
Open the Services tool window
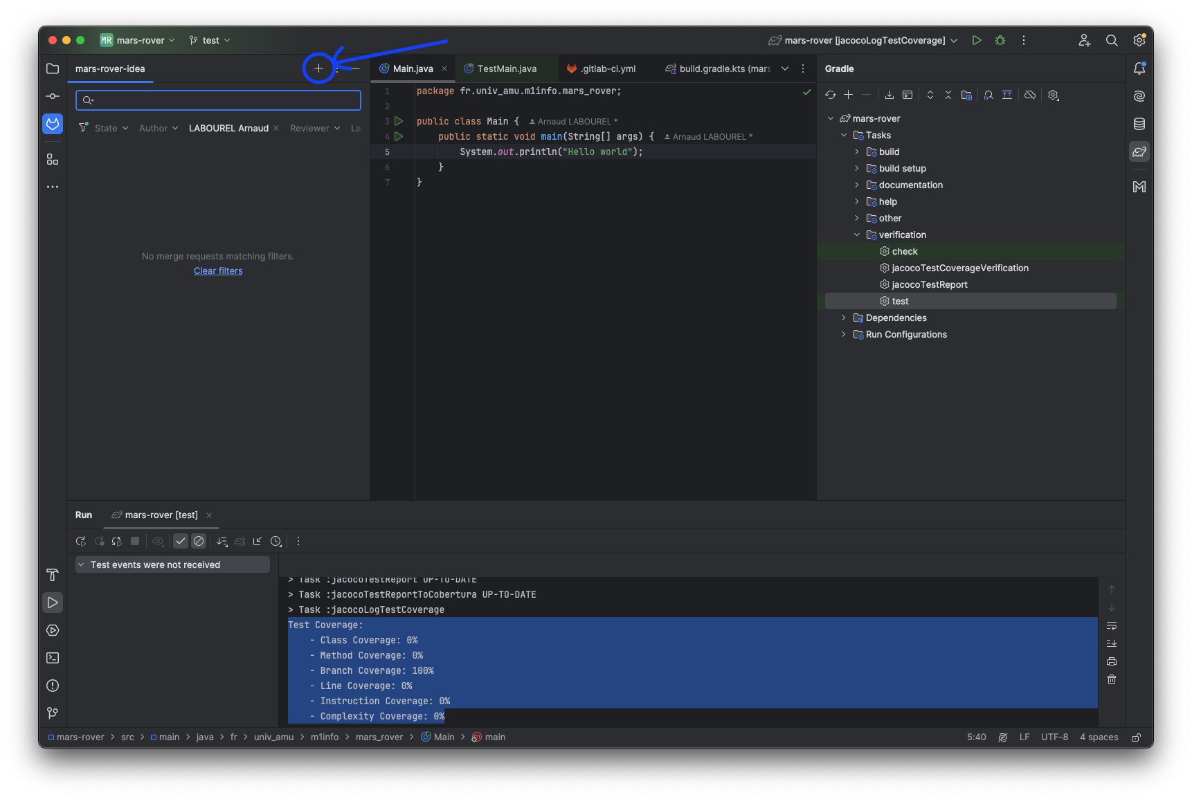pyautogui.click(x=53, y=630)
